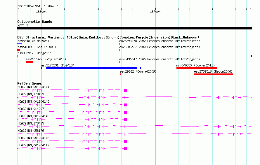
Task: Click the blue esv3436547 variant marker
Action: pos(120,62)
